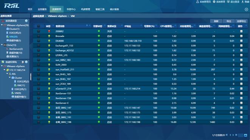Click operation icon in vCenter51_214 row
The height and width of the screenshot is (140, 250).
coord(241,89)
